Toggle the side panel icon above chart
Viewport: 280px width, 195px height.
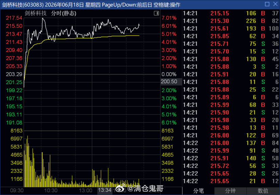pos(156,13)
